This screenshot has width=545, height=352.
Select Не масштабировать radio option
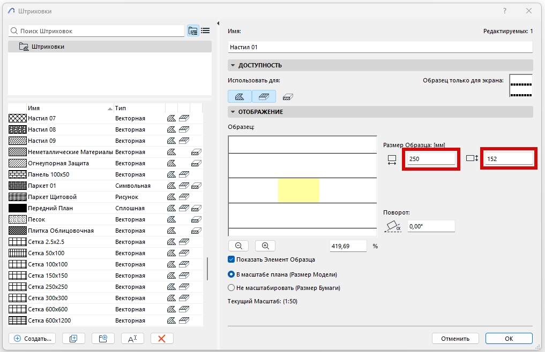pos(231,288)
